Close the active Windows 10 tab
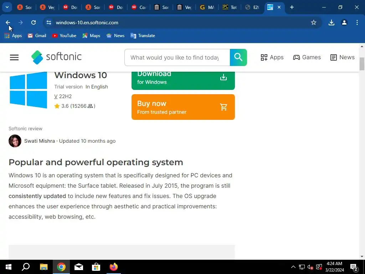 click(x=279, y=7)
